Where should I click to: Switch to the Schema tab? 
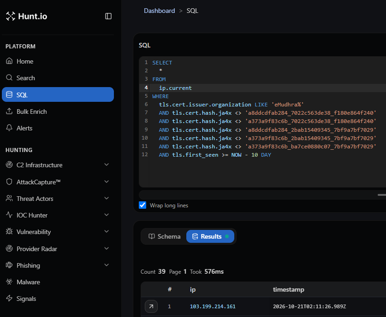[164, 236]
